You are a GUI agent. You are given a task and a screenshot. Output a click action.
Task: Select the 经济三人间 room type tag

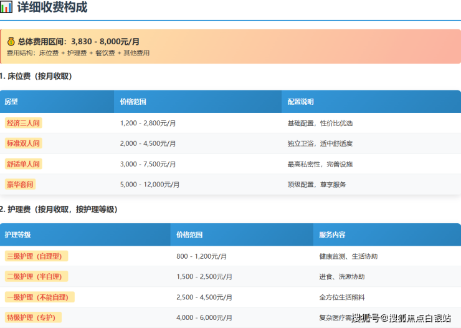(x=23, y=123)
